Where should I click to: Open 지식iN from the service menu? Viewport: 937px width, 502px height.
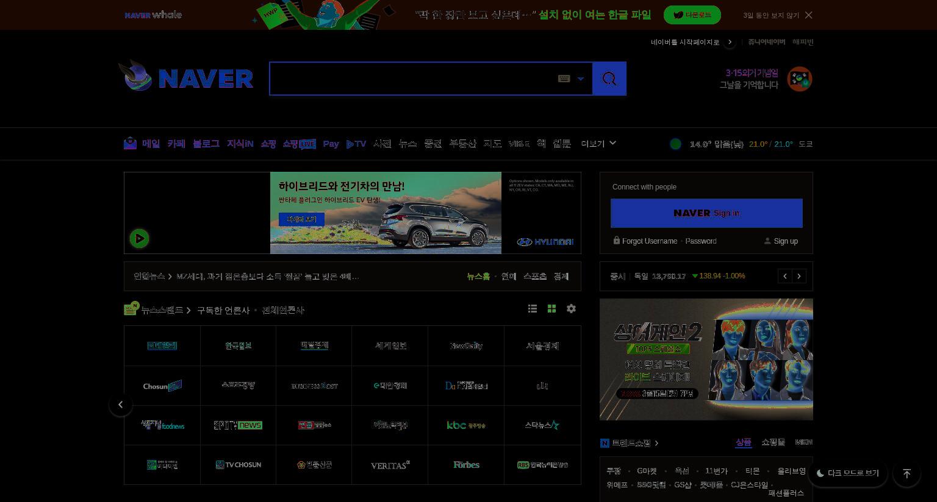(x=240, y=144)
